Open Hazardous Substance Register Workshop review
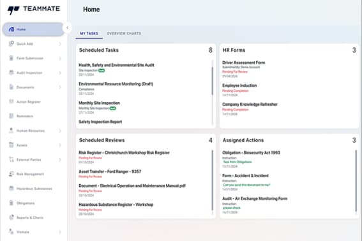This screenshot has width=362, height=241. coord(116,205)
